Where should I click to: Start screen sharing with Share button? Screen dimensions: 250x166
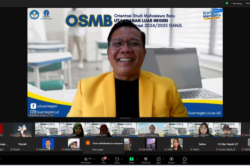[x=131, y=159]
